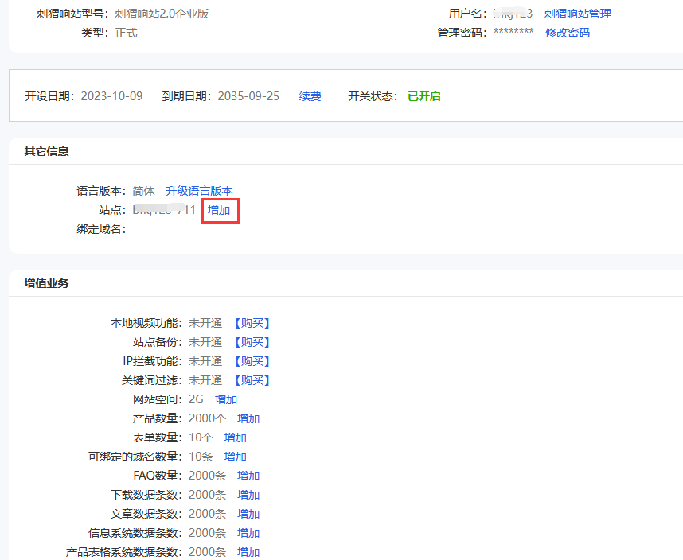Purchase the IP拦截功能 feature
Image resolution: width=683 pixels, height=560 pixels.
[x=252, y=360]
